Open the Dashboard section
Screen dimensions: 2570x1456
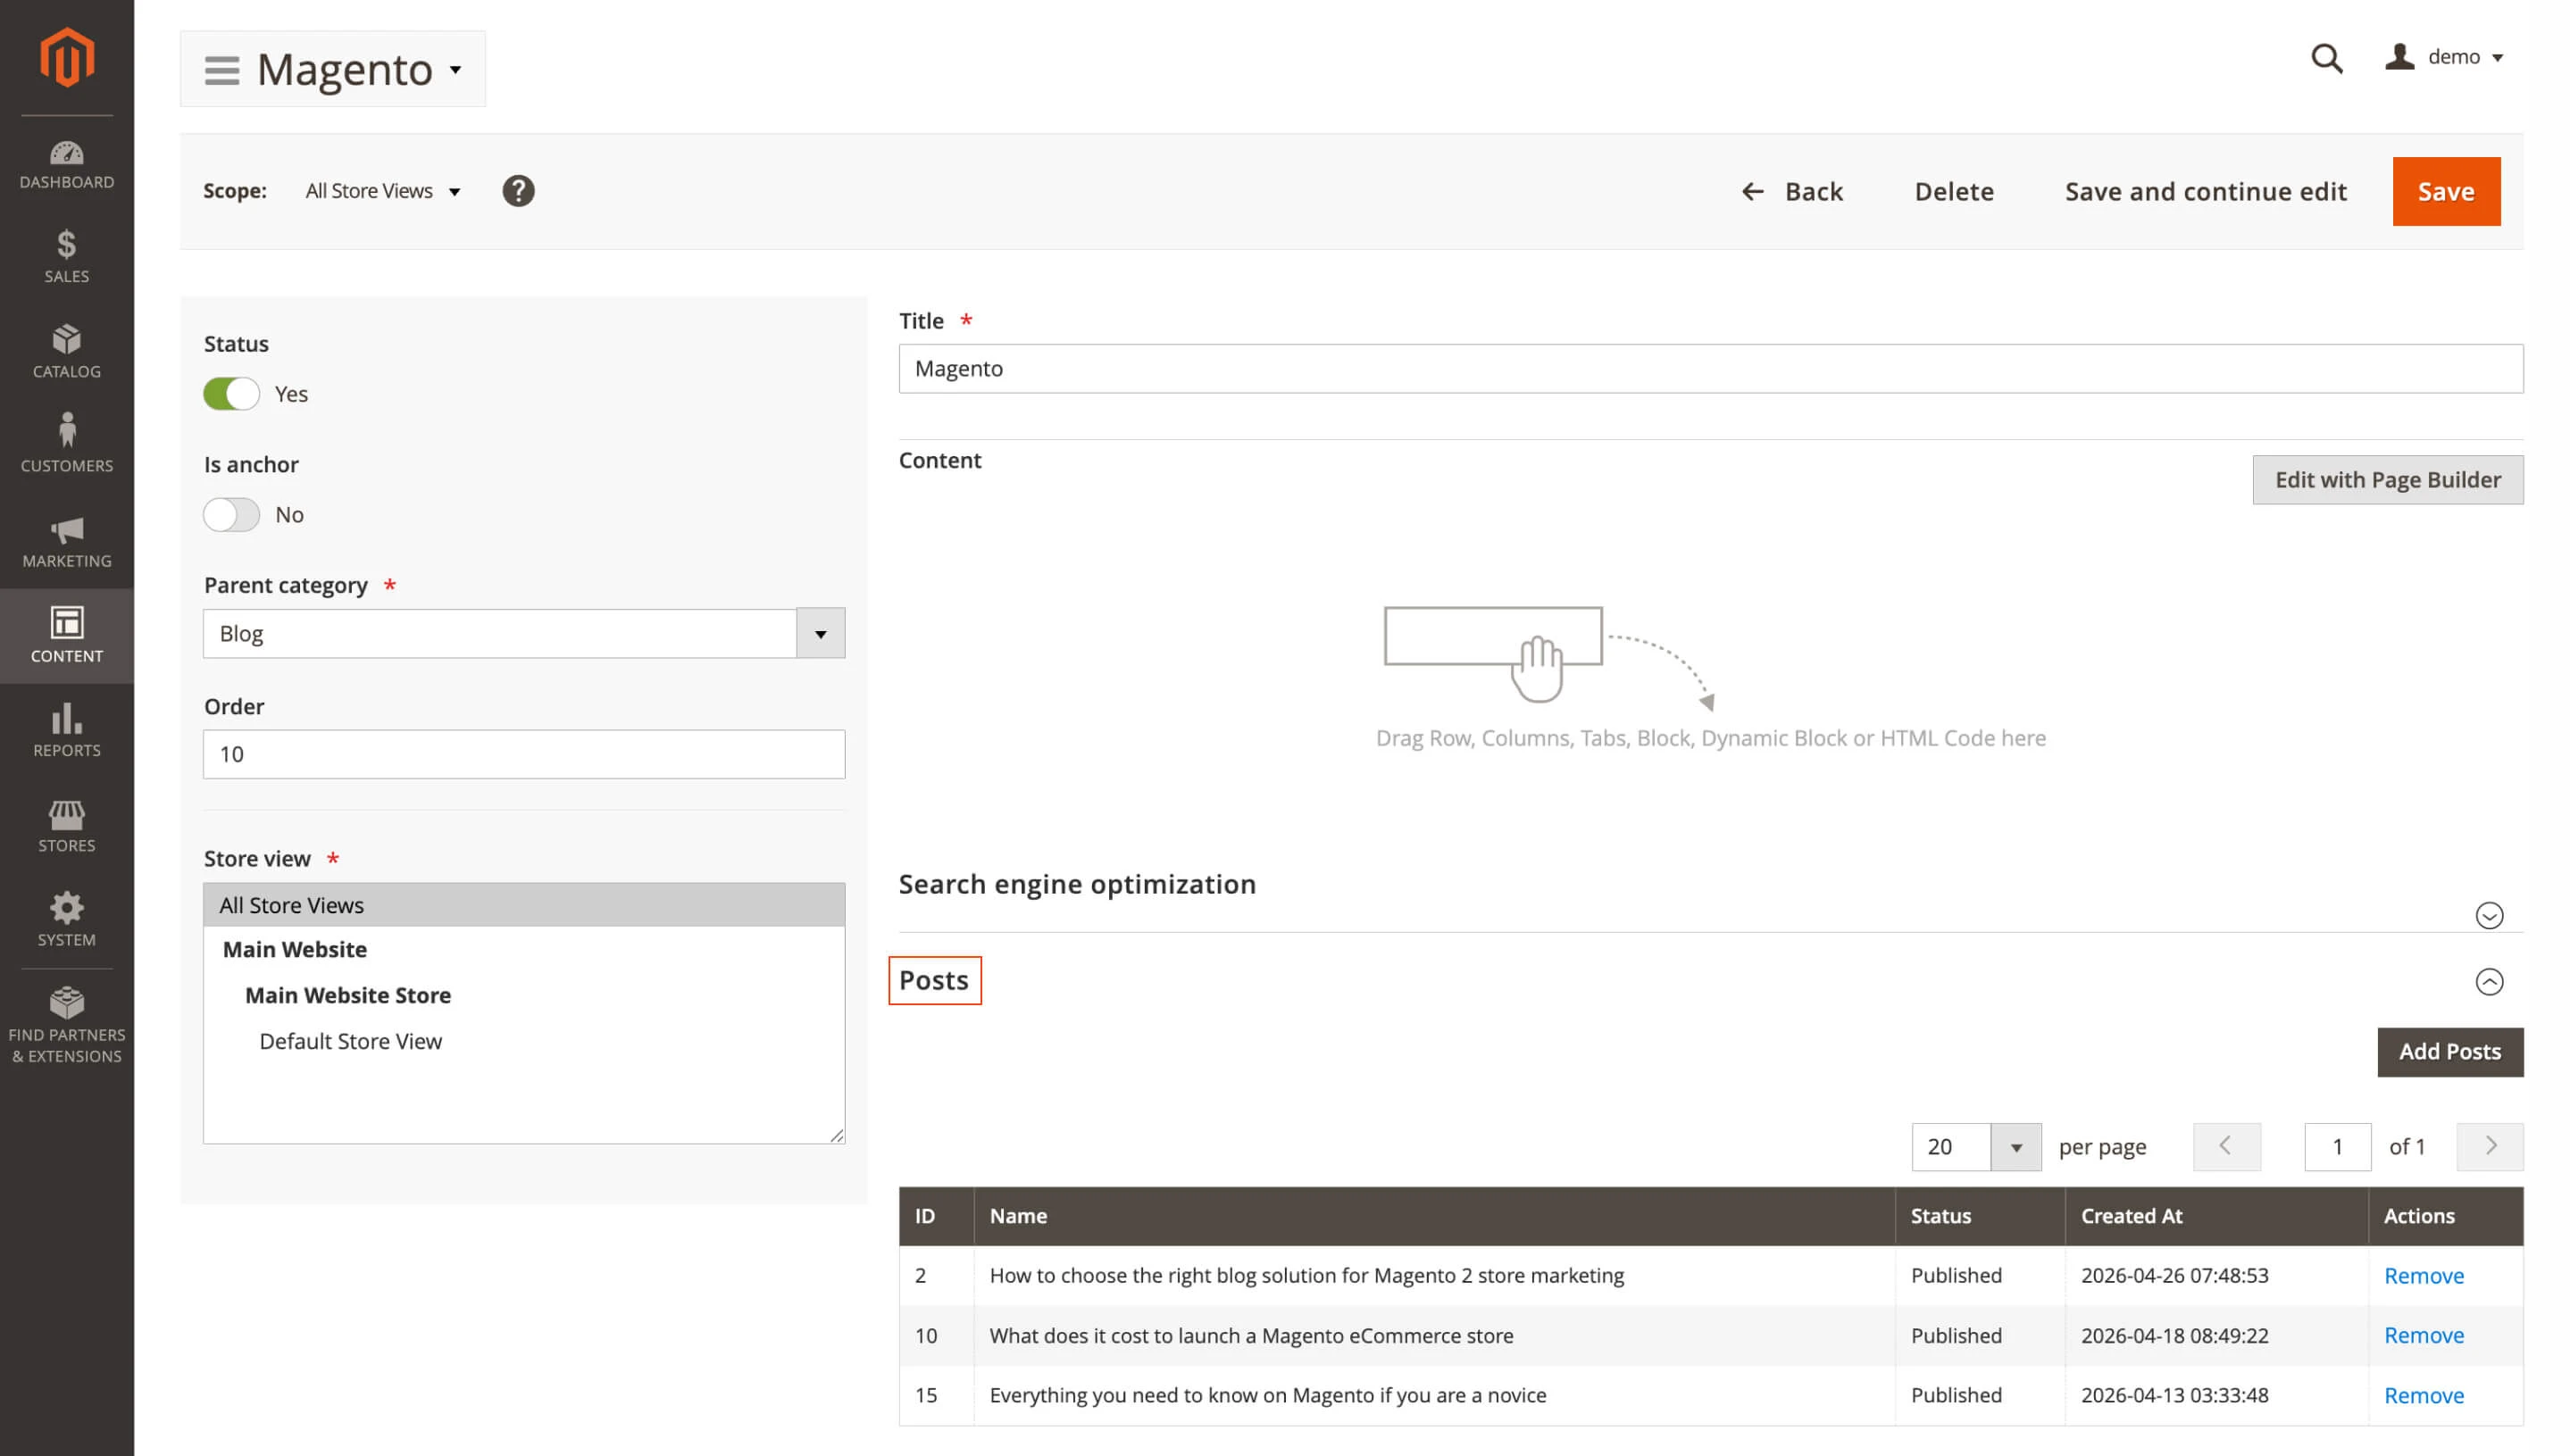[67, 165]
